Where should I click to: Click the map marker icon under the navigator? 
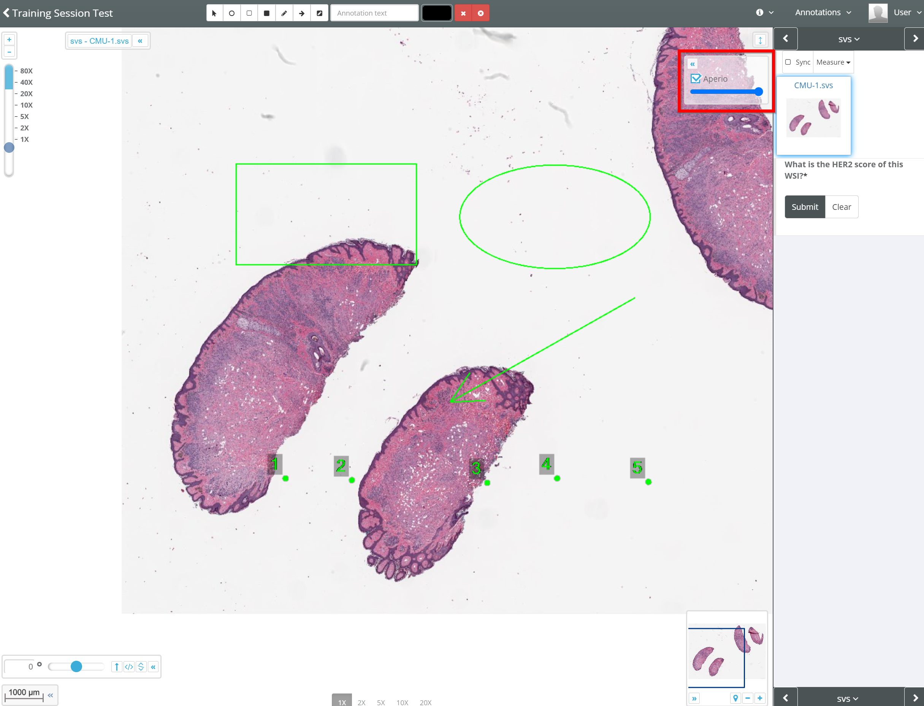point(735,698)
